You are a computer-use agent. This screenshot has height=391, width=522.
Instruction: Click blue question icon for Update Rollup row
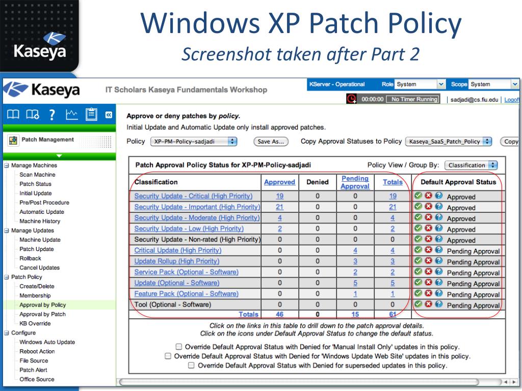tap(439, 261)
